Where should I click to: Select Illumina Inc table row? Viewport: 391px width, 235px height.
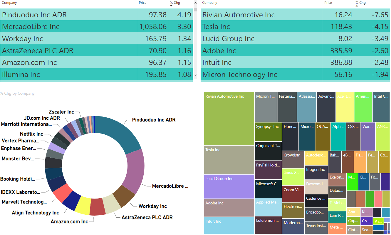(96, 74)
